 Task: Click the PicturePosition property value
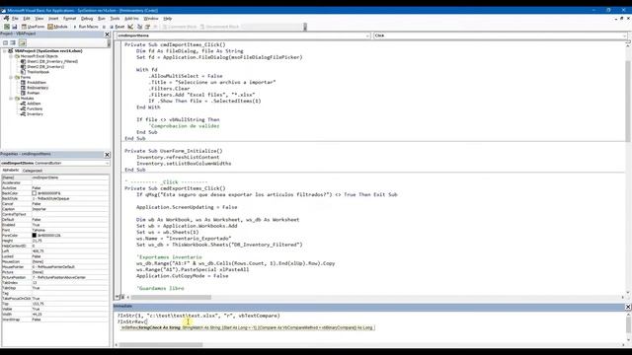[70, 277]
